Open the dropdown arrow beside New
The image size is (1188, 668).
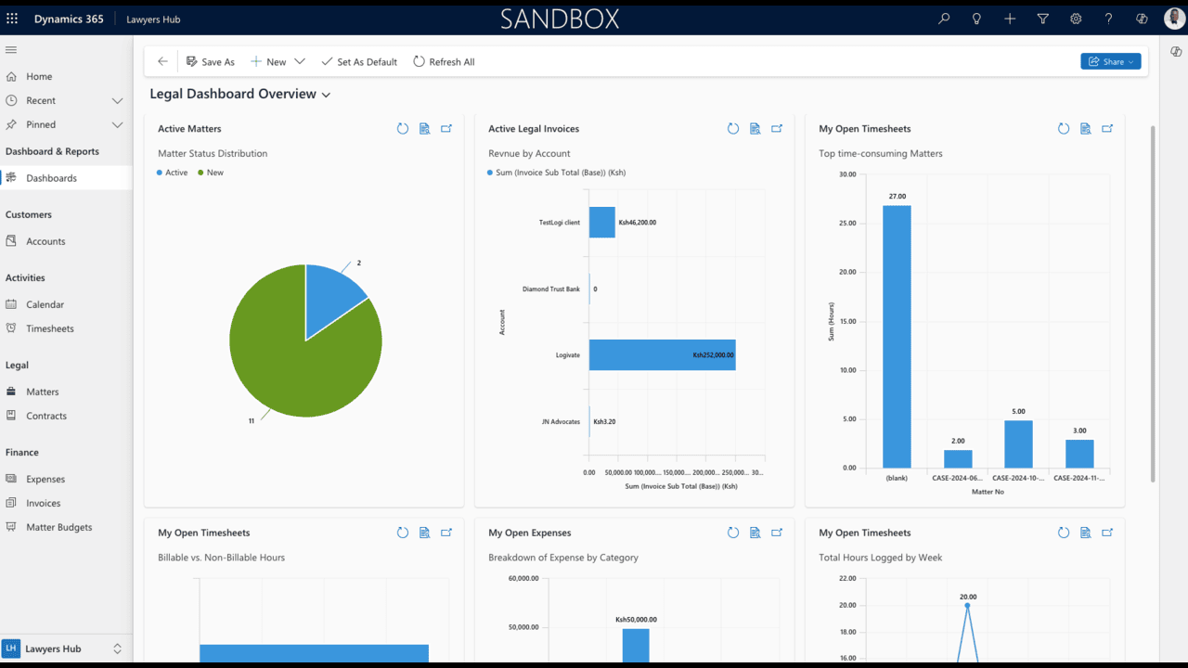(x=300, y=61)
